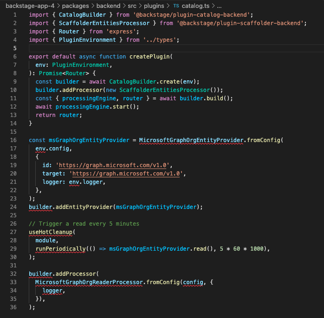Click 'ScaffolderEntitiesProcessor' import on line 2

coord(104,23)
